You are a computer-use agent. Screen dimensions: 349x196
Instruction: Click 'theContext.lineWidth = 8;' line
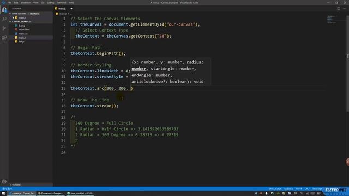click(x=100, y=71)
